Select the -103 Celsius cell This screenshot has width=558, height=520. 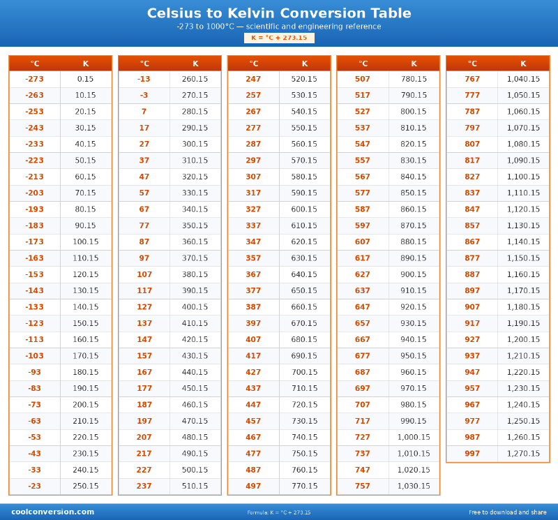[x=34, y=356]
